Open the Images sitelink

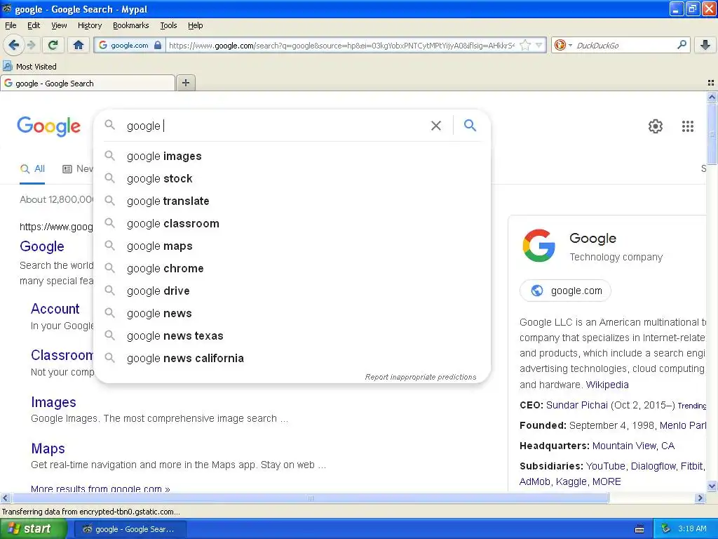[53, 402]
